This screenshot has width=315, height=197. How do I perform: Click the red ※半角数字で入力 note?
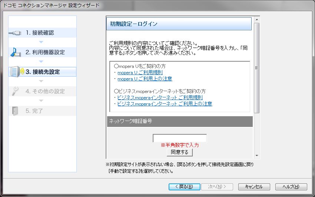click(180, 145)
